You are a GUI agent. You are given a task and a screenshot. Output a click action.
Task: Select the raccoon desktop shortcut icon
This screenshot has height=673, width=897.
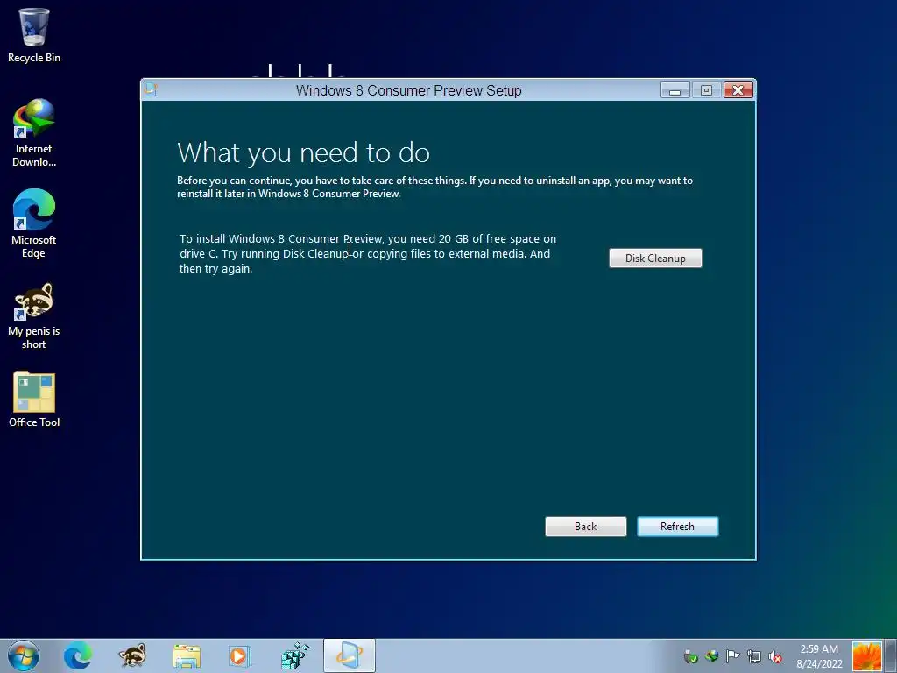tap(34, 315)
